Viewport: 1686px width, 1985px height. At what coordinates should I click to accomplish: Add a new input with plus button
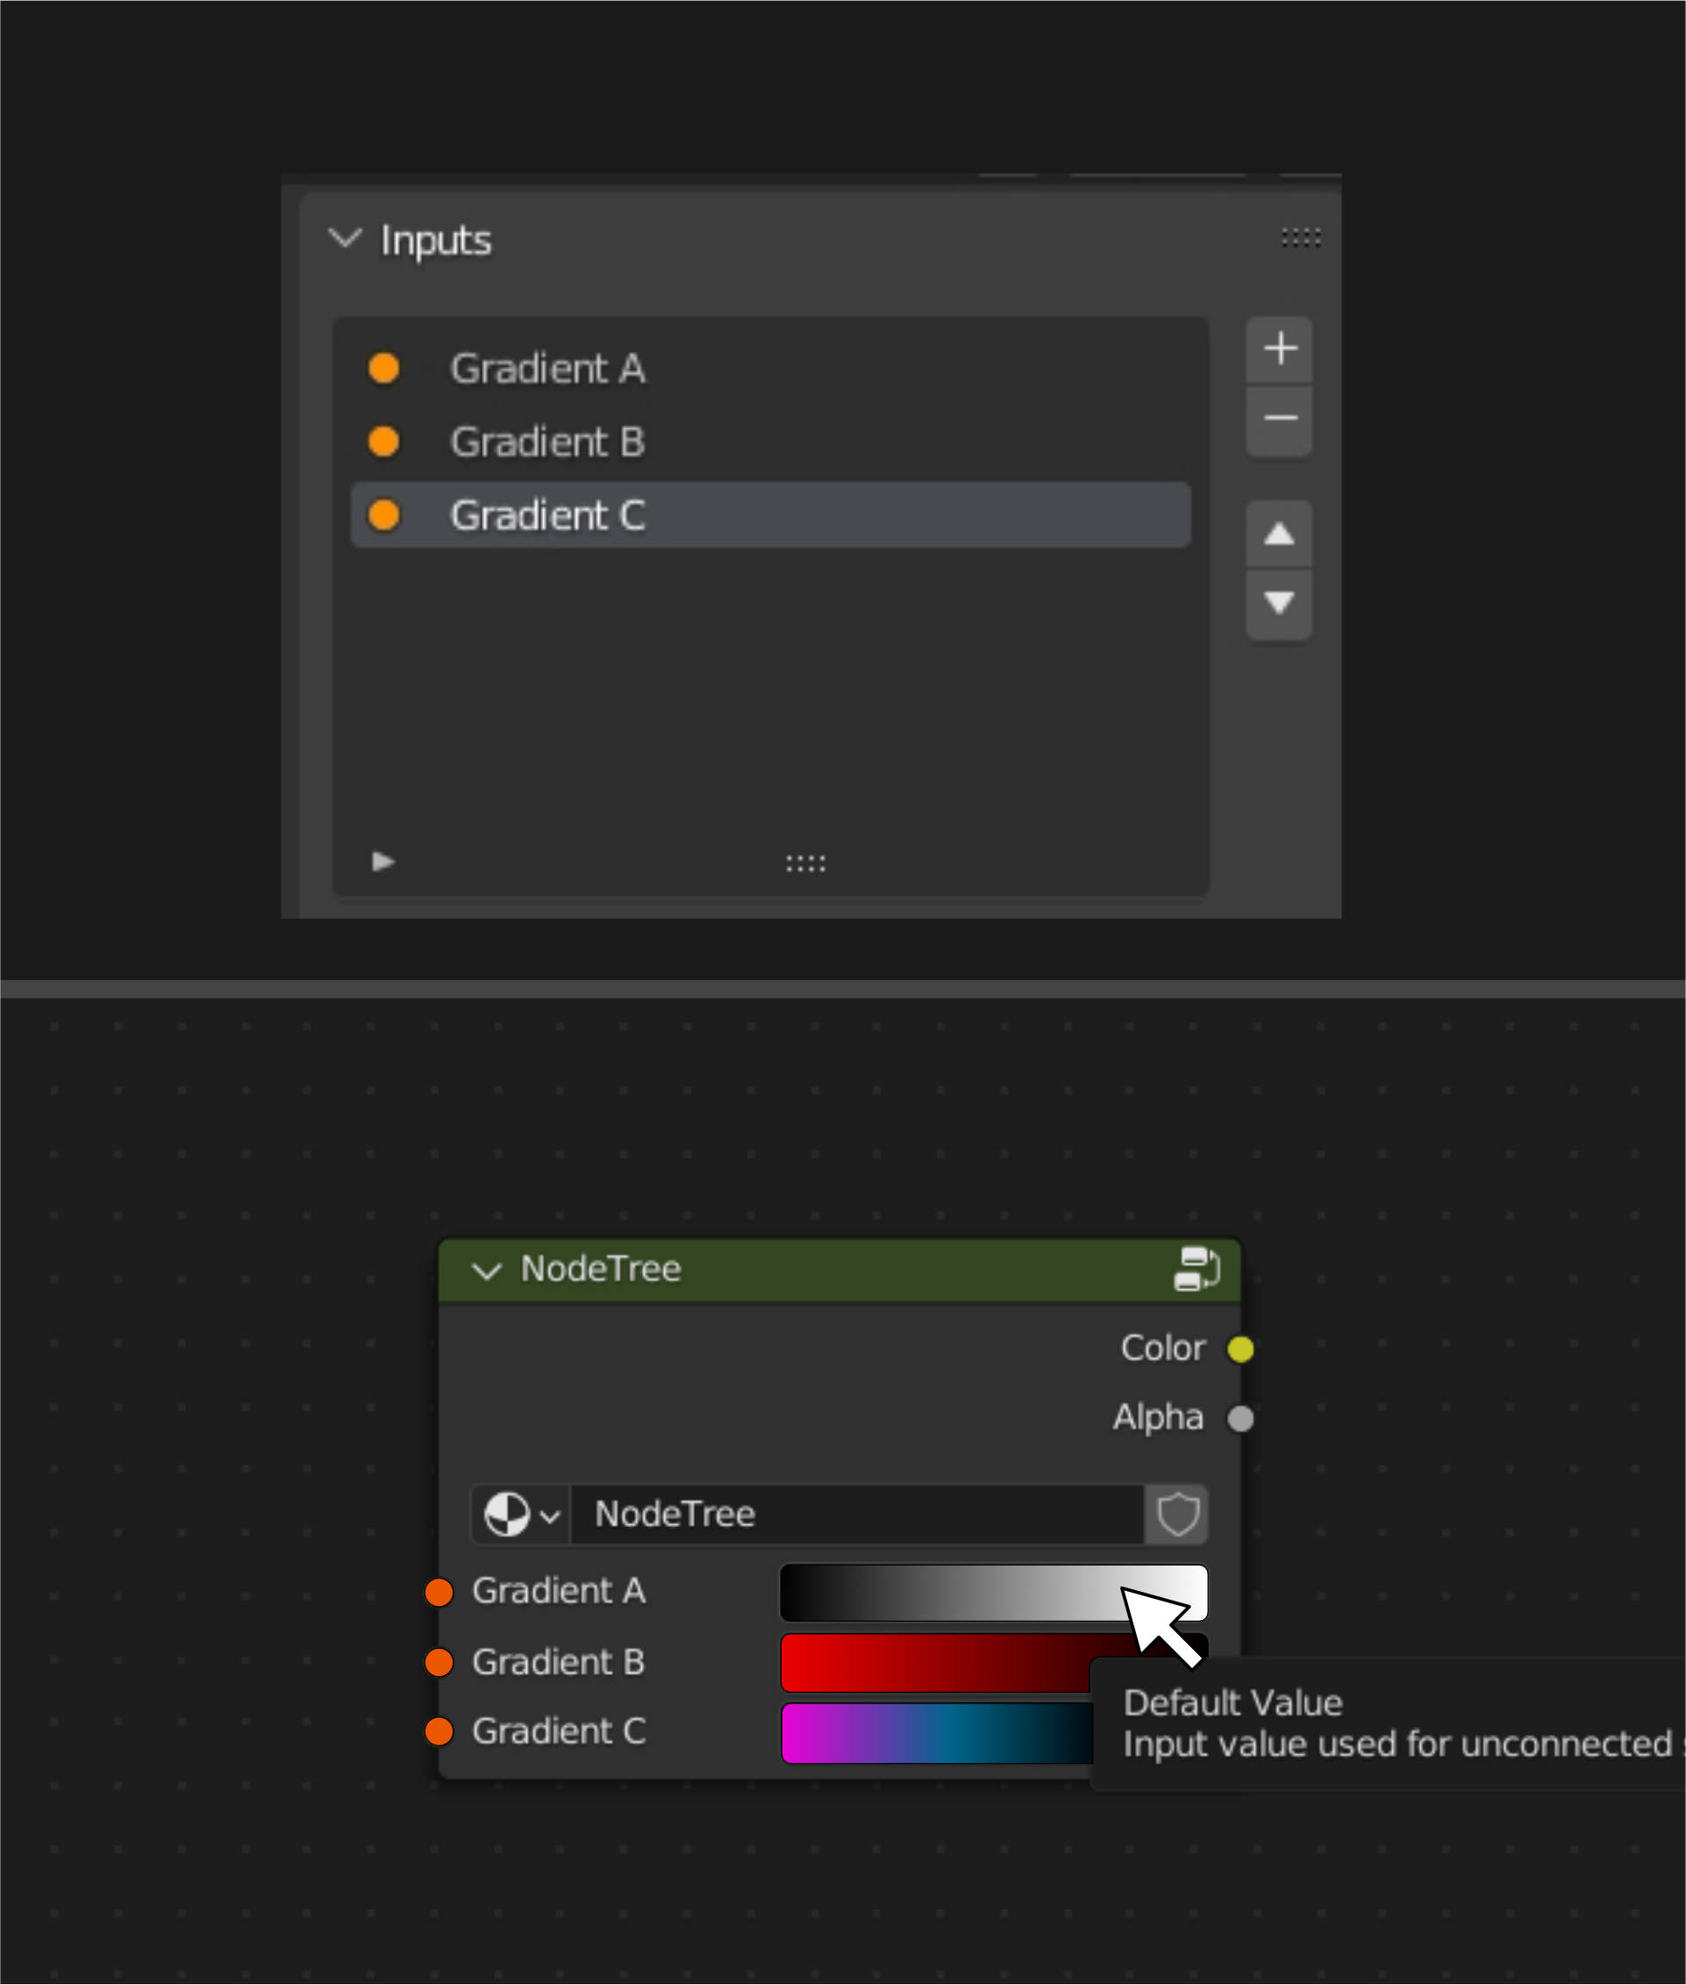1279,348
